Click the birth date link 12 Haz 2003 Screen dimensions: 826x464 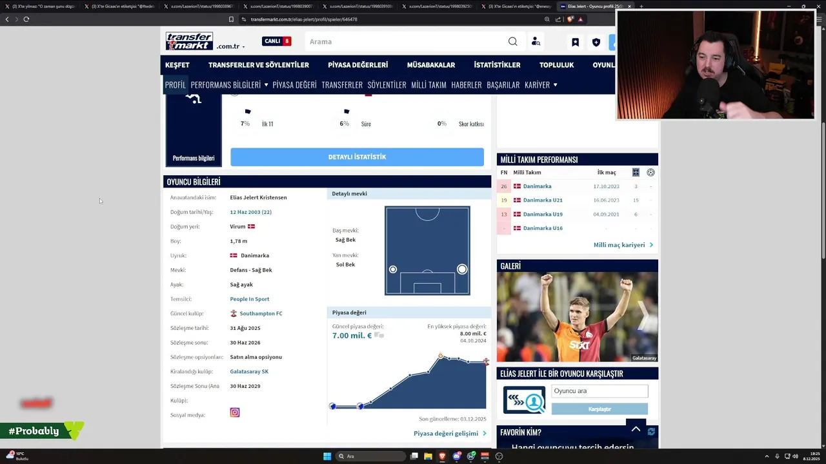(x=250, y=212)
